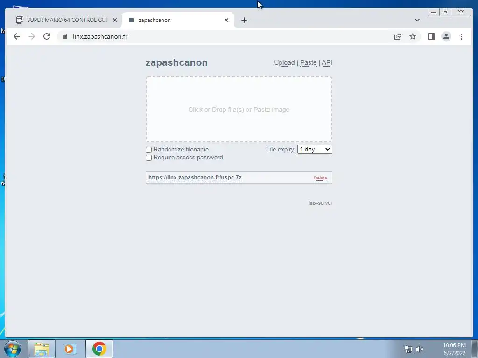Open the uploaded uspc.7z file link

[x=195, y=178]
